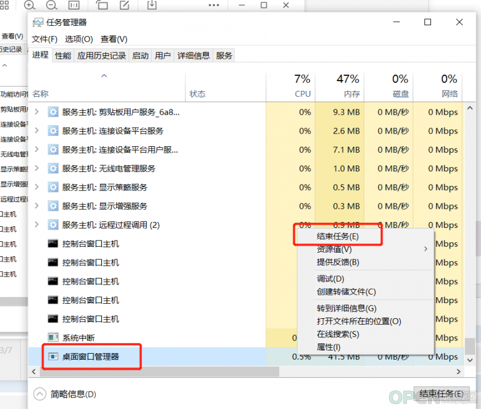Click gear icon of 显示增强服务 process
Image resolution: width=481 pixels, height=409 pixels.
pos(54,206)
